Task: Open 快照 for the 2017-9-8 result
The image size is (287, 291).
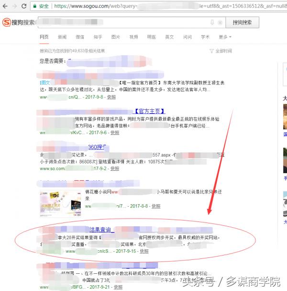Action: coord(111,97)
